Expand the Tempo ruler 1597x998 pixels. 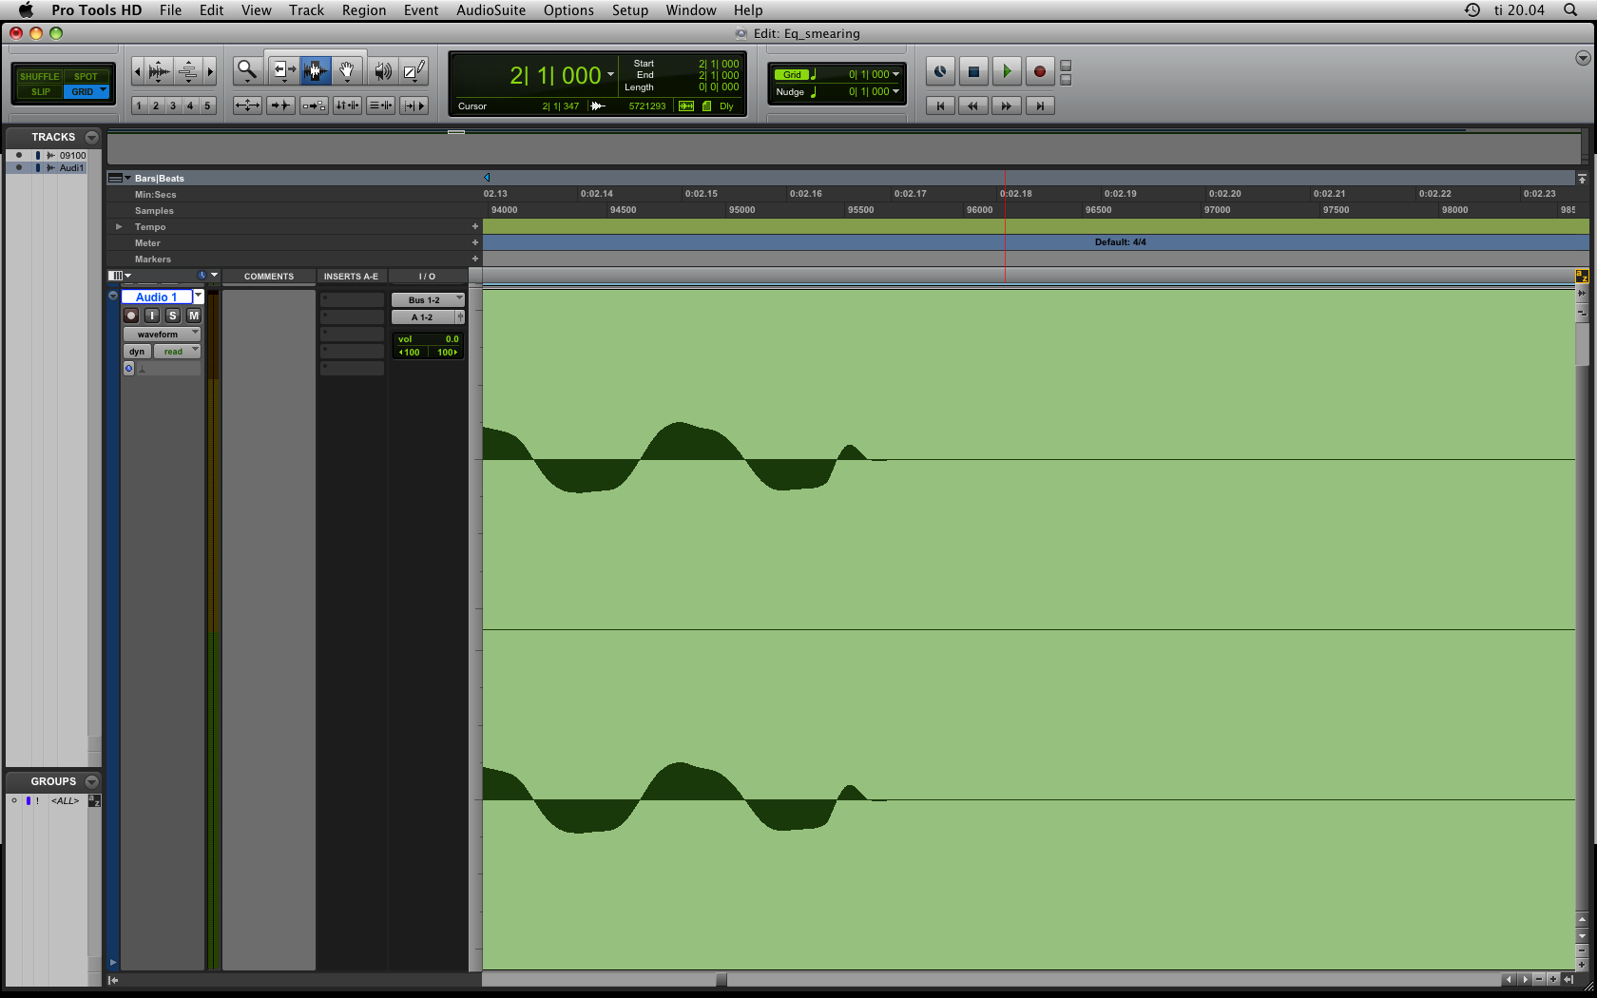119,226
